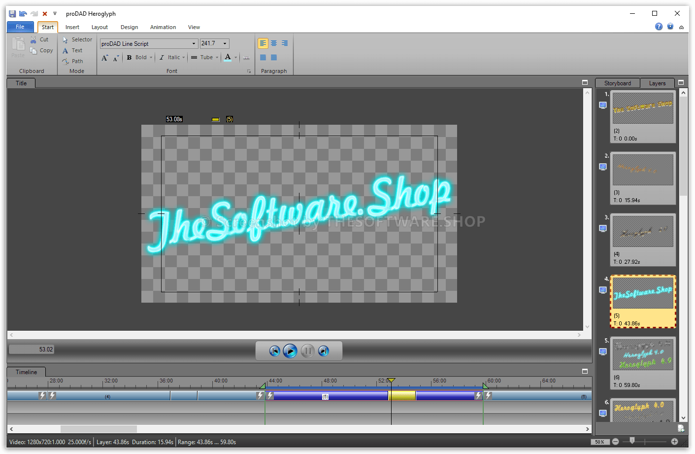
Task: Click the zoom slider handle in status bar
Action: point(632,441)
